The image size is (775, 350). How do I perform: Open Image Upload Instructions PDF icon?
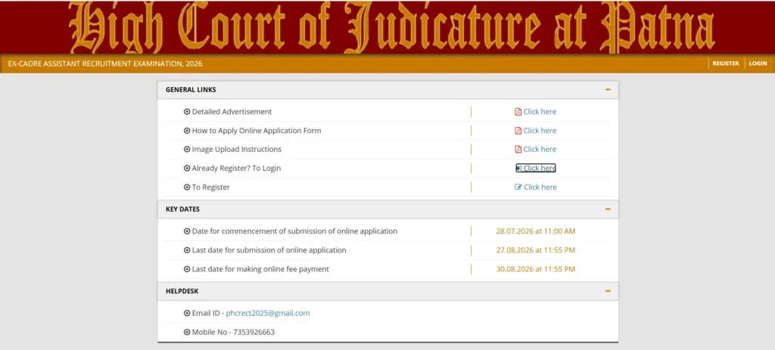point(518,149)
